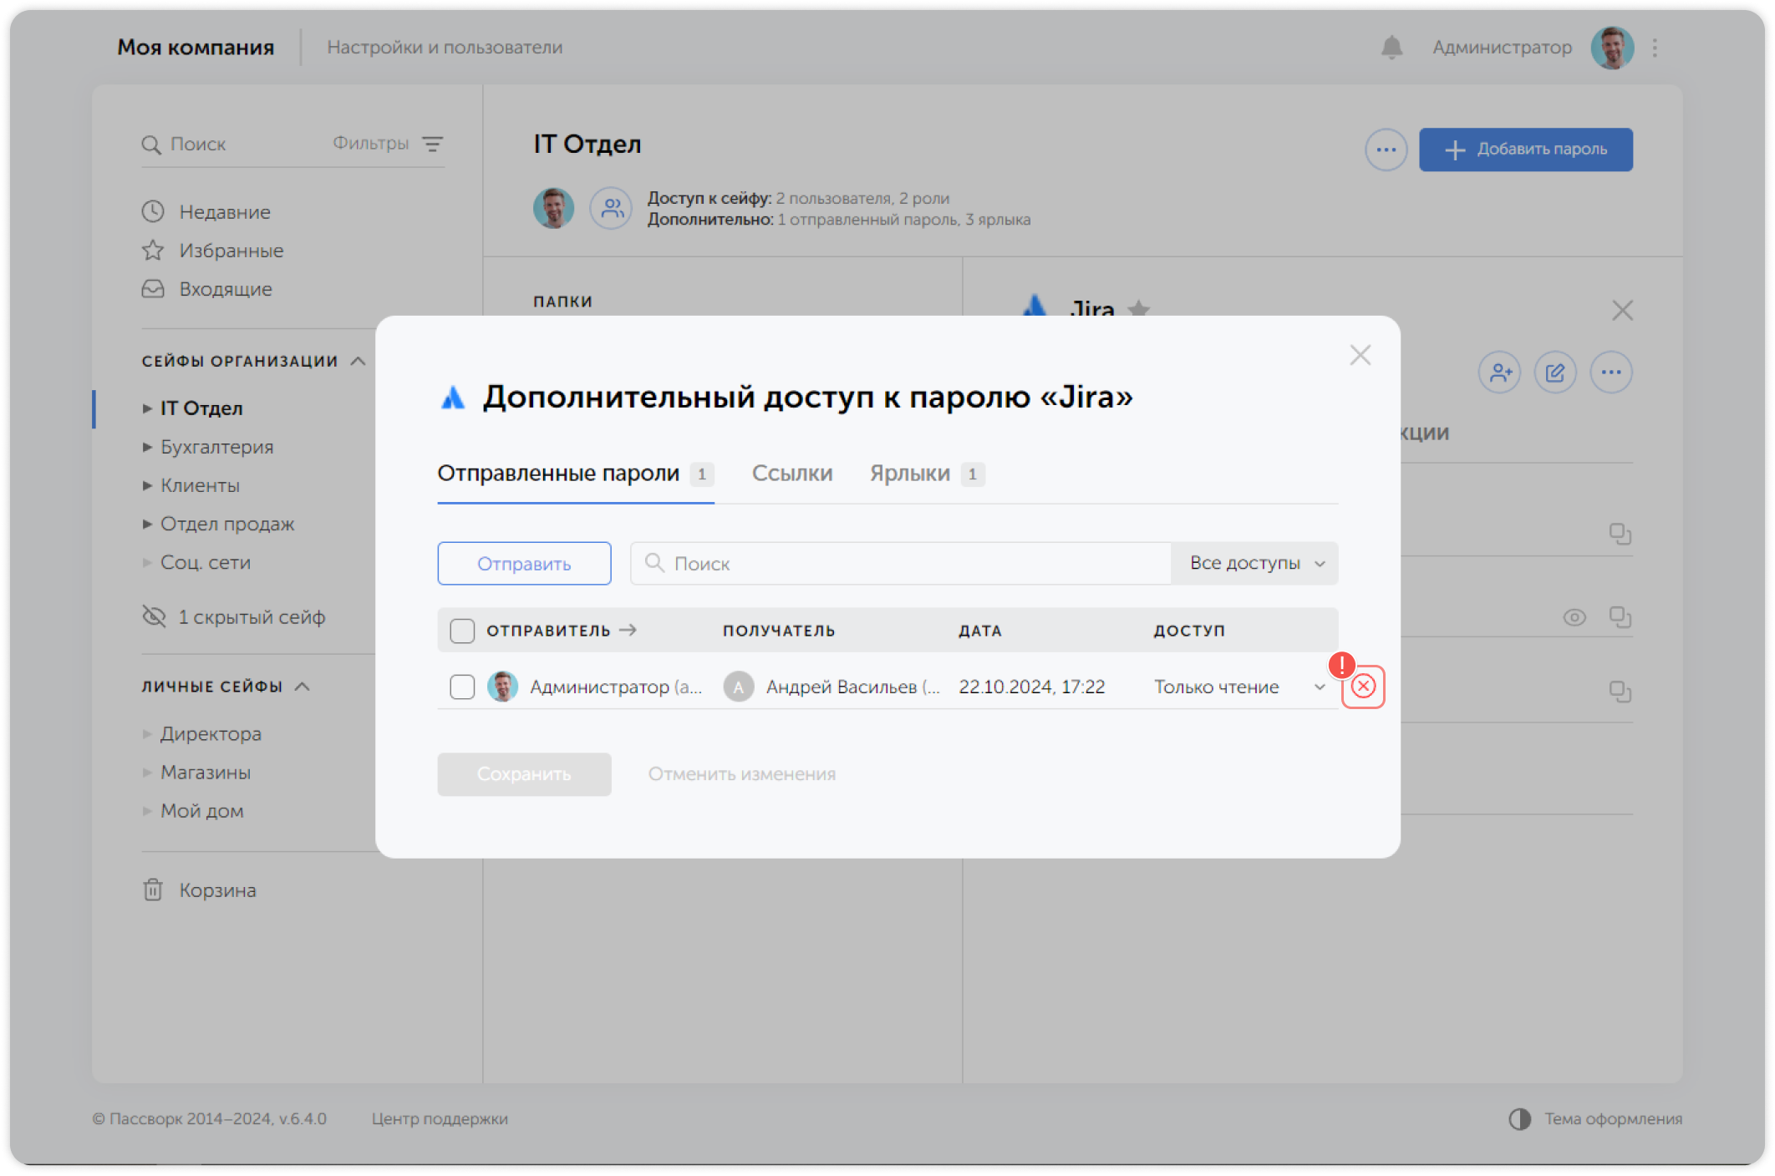Toggle the select-all checkbox in table header

(462, 631)
